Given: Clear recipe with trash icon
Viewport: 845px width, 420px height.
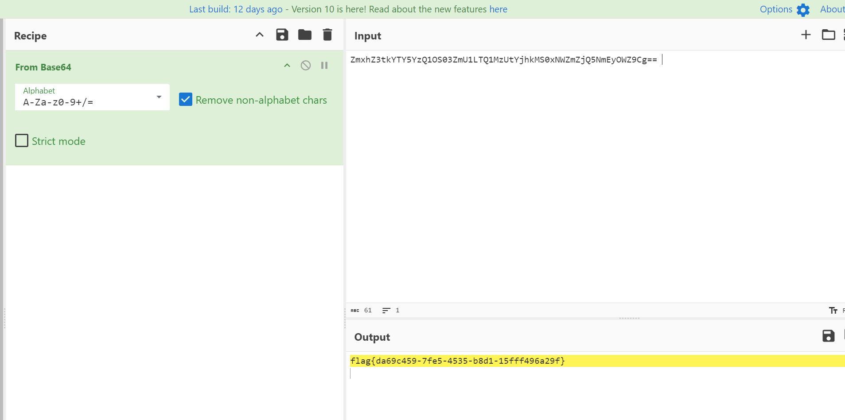Looking at the screenshot, I should [327, 35].
